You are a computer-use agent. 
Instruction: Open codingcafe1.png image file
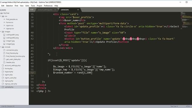coord(12,35)
